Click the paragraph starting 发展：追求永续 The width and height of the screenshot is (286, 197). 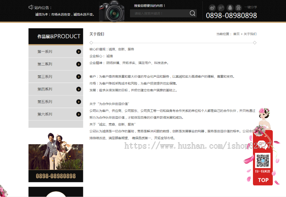(x=133, y=90)
